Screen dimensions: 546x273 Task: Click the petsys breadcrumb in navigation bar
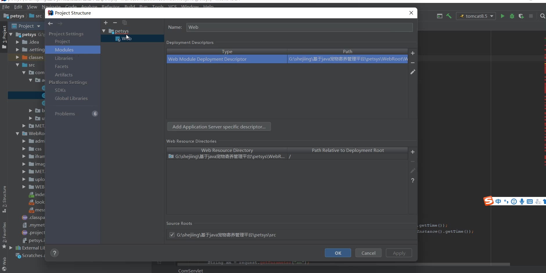pyautogui.click(x=14, y=16)
